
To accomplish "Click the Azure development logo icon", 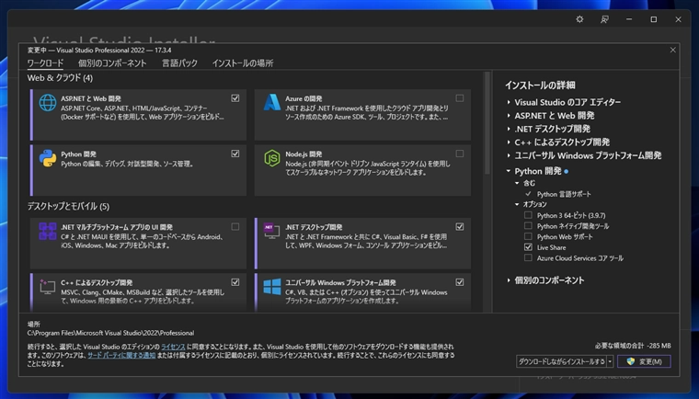I will click(x=272, y=103).
